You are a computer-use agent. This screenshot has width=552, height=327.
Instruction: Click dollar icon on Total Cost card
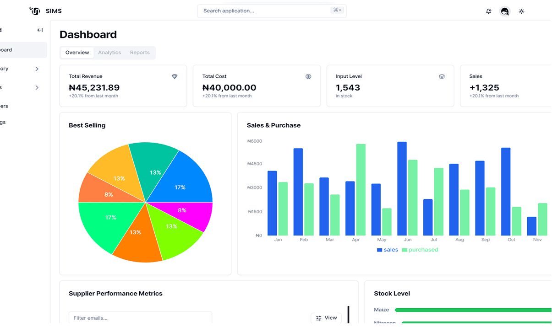click(308, 76)
